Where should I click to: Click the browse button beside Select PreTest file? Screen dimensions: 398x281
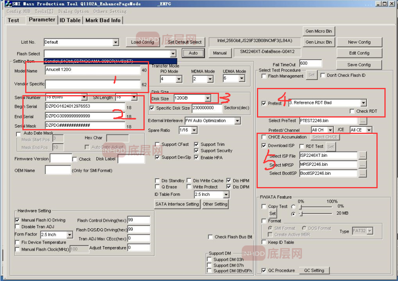click(362, 121)
